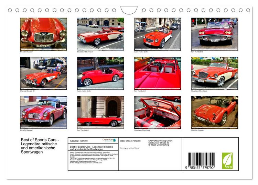258x185 pixels.
Task: Click the small legal notice paragraph
Action: [x=94, y=158]
